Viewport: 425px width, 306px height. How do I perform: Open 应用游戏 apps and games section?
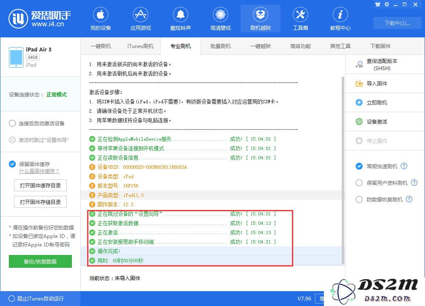pyautogui.click(x=140, y=19)
